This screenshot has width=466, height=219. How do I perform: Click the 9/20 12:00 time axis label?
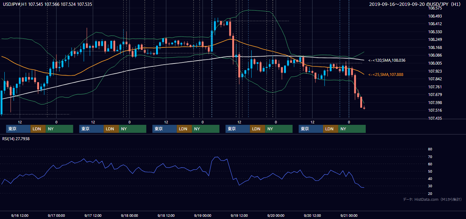(x=312, y=215)
